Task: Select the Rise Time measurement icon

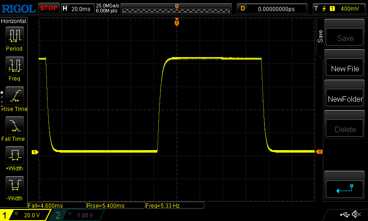Action: pos(15,96)
